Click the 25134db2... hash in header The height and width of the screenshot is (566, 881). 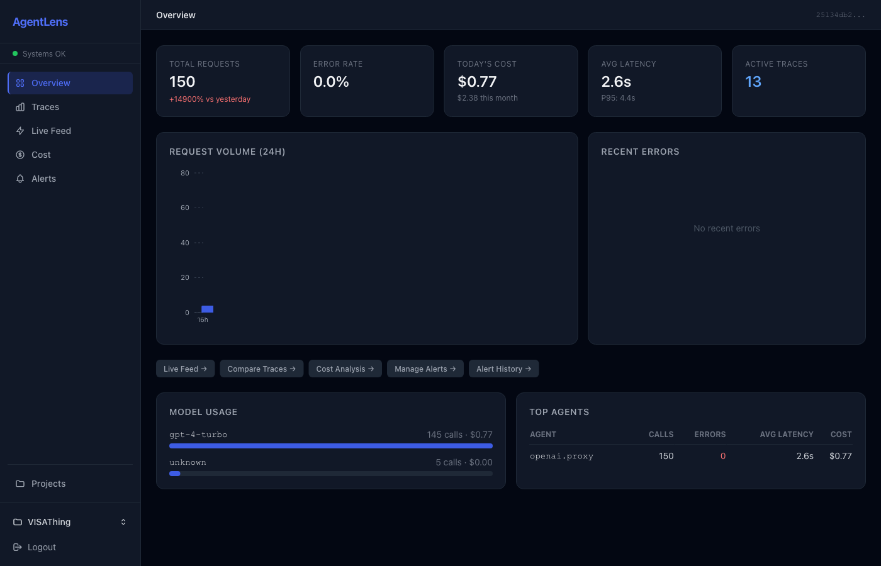[x=841, y=15]
